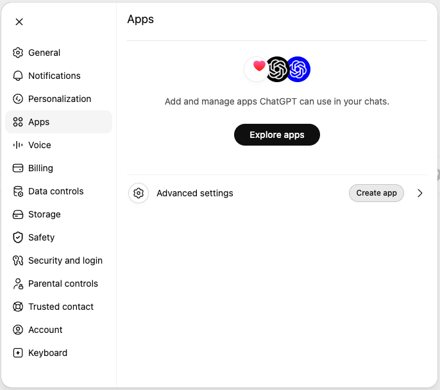This screenshot has height=390, width=440.
Task: Click the General gear icon
Action: pos(18,53)
